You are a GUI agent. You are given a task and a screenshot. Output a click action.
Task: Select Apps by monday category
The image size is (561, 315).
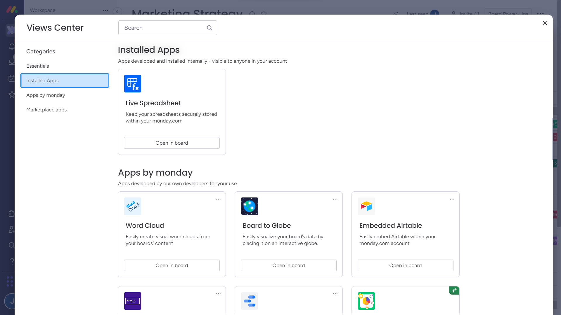(46, 95)
